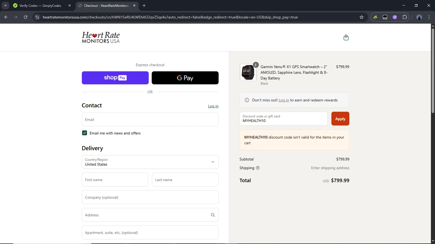The height and width of the screenshot is (244, 435).
Task: Pay with the Google Pay button
Action: (185, 78)
